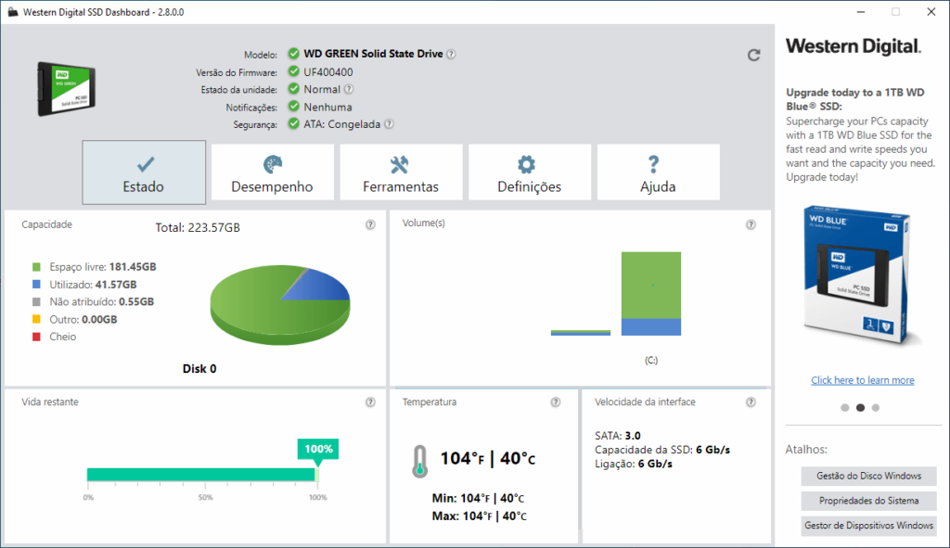Click help icon next to ATA: Congelada
Screen dimensions: 950x548
[390, 124]
